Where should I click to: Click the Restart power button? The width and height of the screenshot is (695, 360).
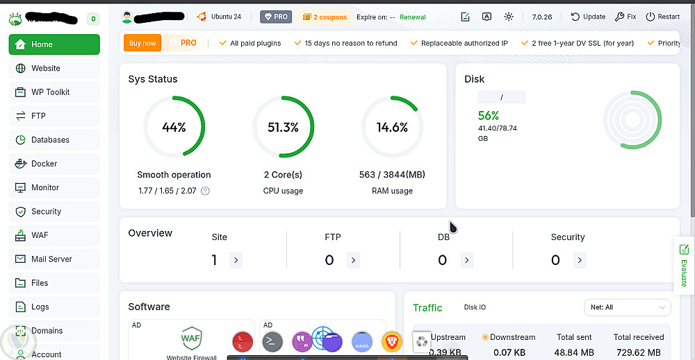click(x=662, y=17)
